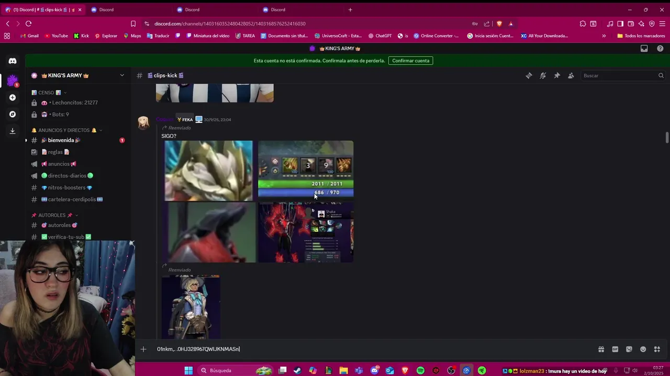
Task: Open the apps launcher icon in message bar
Action: [657, 349]
